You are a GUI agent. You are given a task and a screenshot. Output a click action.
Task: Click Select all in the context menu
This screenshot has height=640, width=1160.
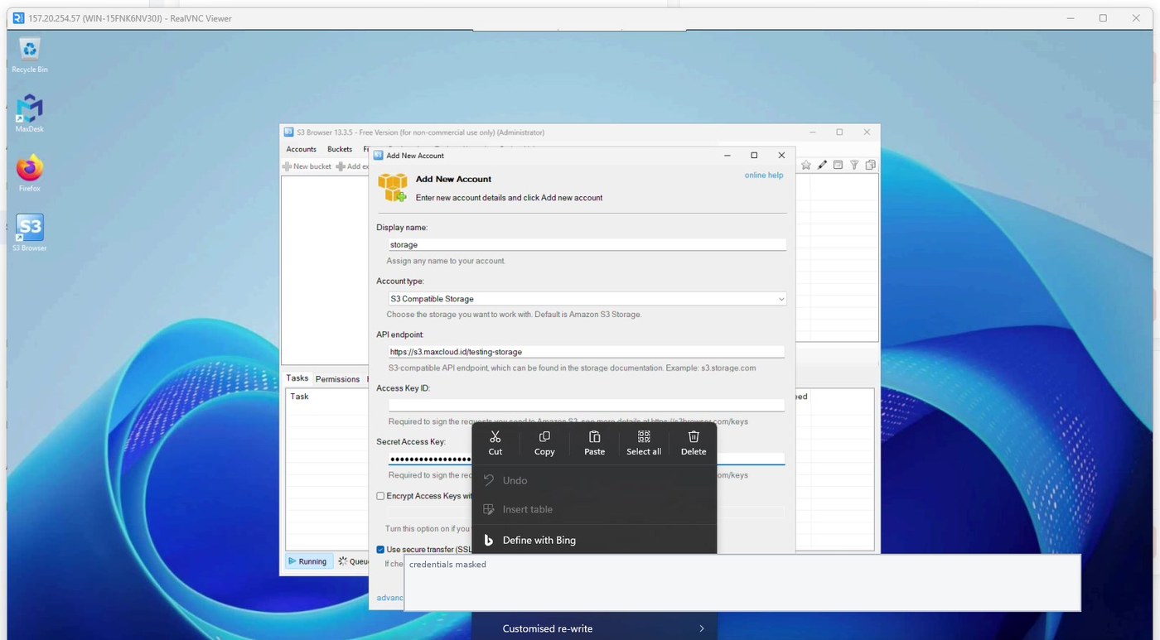click(x=644, y=443)
